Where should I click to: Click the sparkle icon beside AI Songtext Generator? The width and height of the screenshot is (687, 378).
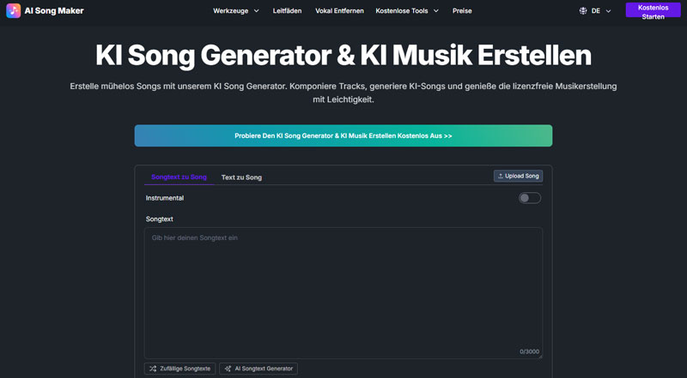click(x=228, y=369)
